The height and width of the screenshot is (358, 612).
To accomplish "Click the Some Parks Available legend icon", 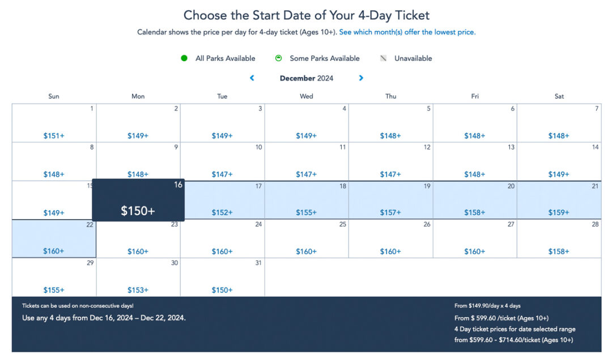I will tap(278, 58).
